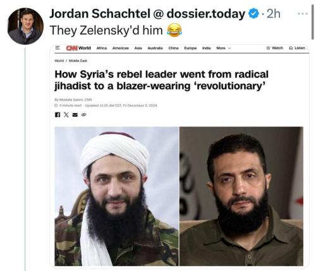The width and height of the screenshot is (316, 271).
Task: Click the vertical scrollbar thumb
Action: (313, 22)
